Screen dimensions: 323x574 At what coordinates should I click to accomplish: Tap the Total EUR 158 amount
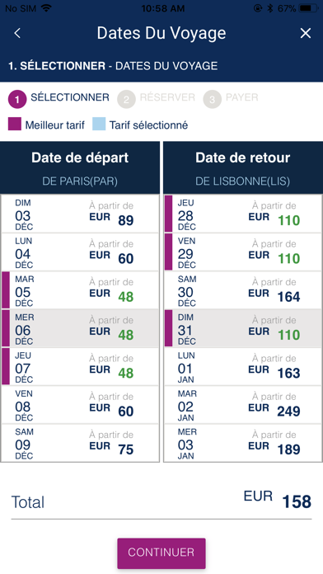click(x=278, y=500)
